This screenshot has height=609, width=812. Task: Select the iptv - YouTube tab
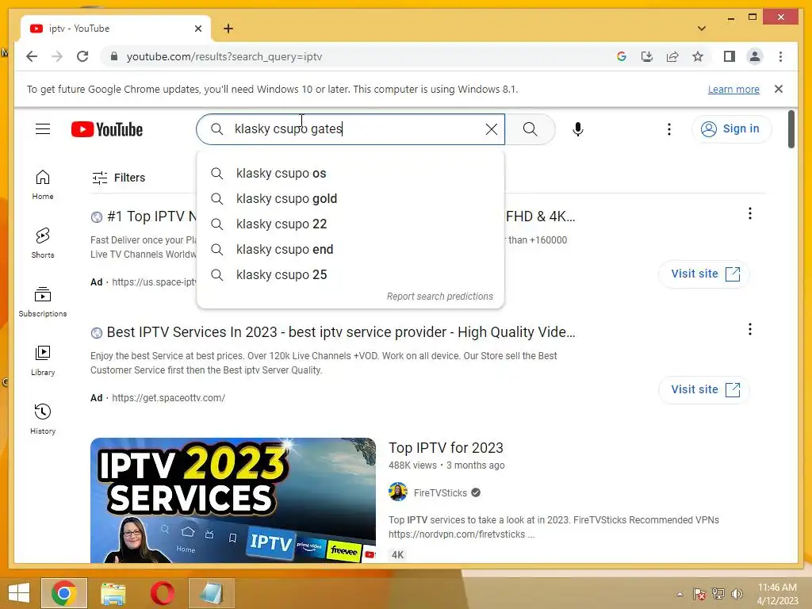116,29
